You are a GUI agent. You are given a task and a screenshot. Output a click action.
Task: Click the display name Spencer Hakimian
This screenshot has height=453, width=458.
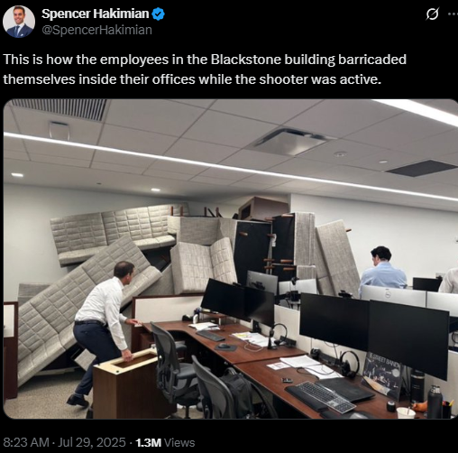point(95,14)
